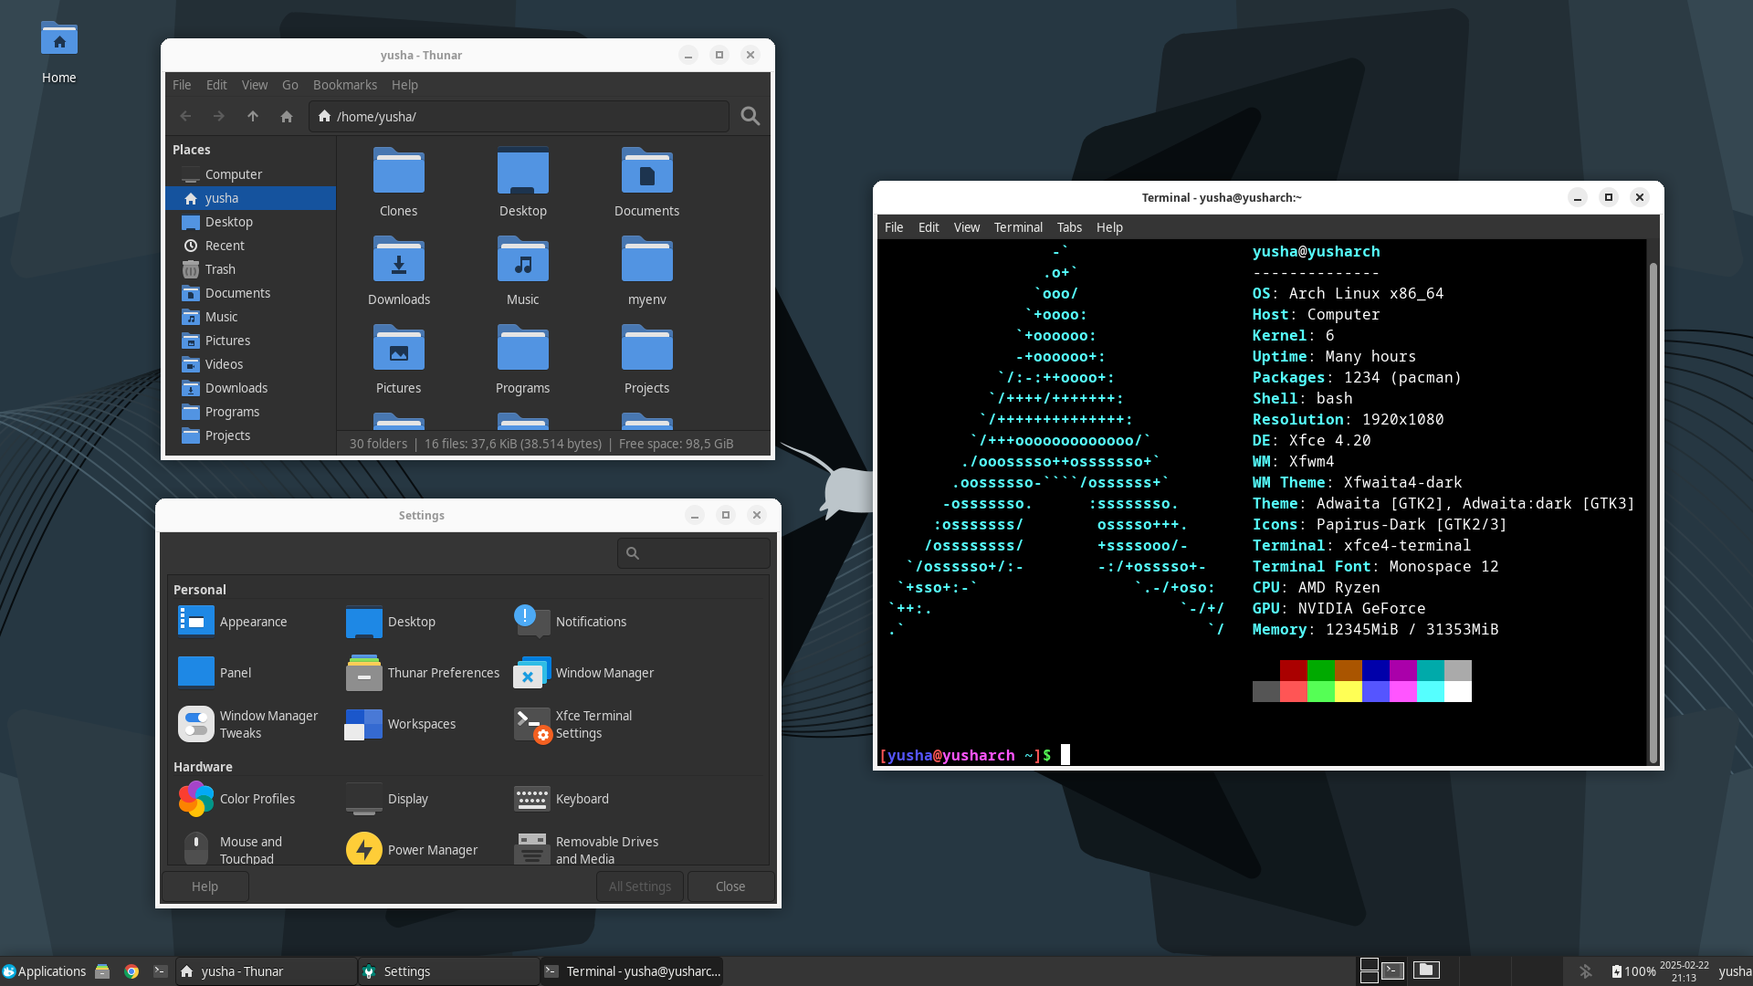Open Workspaces settings
The width and height of the screenshot is (1753, 986).
tap(401, 723)
